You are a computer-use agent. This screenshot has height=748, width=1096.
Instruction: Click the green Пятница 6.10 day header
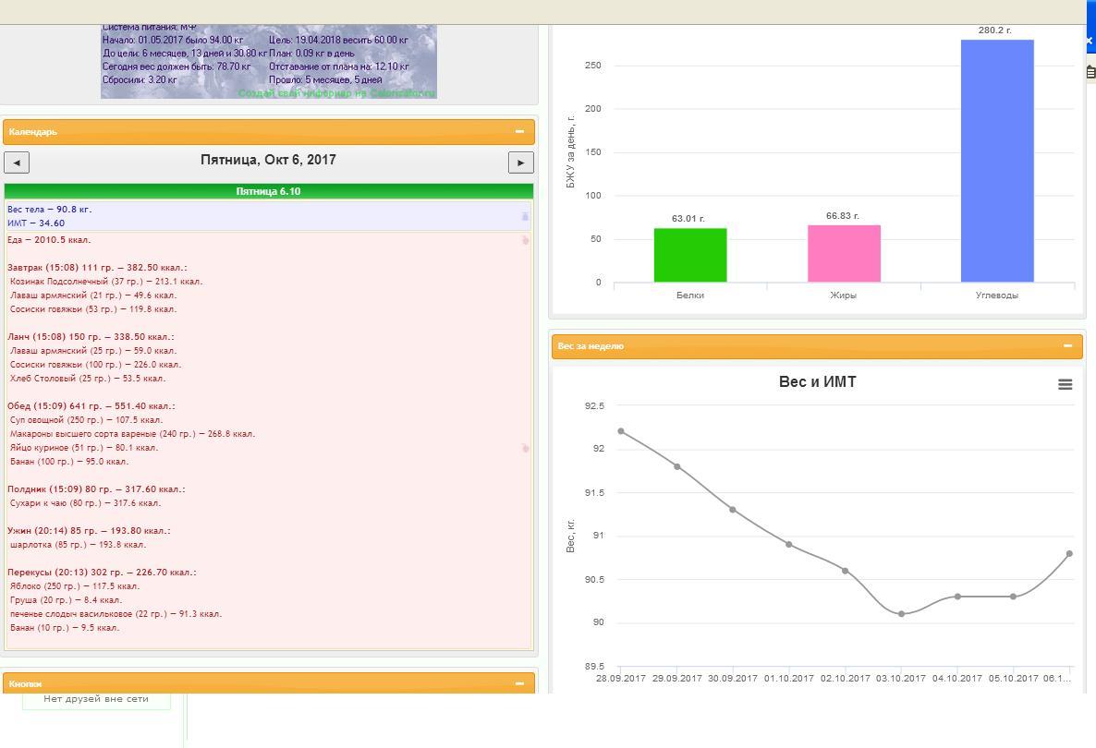pos(268,191)
